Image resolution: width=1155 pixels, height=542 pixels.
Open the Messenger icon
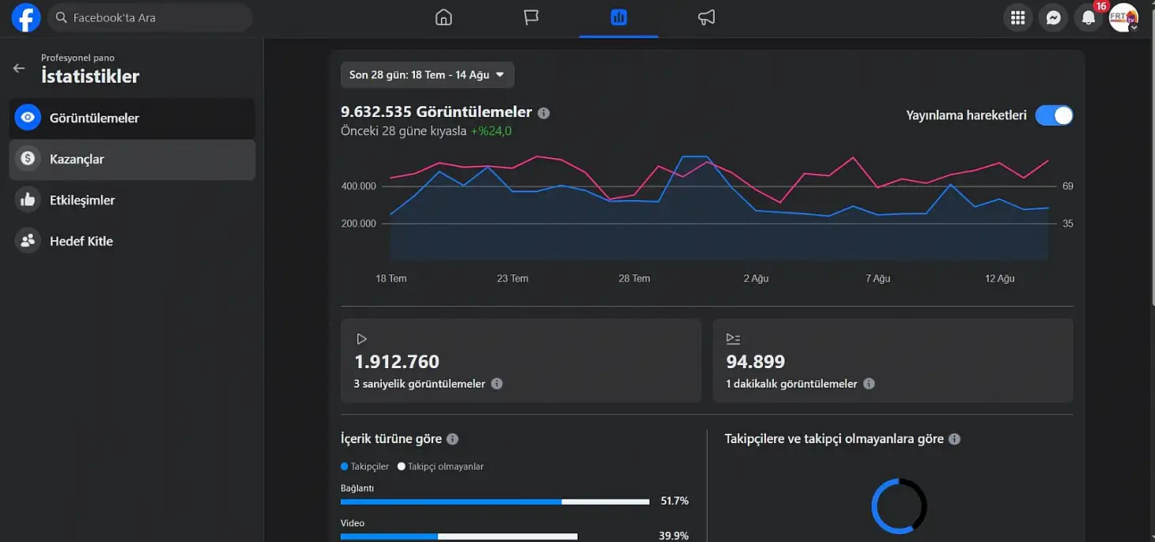[1053, 17]
